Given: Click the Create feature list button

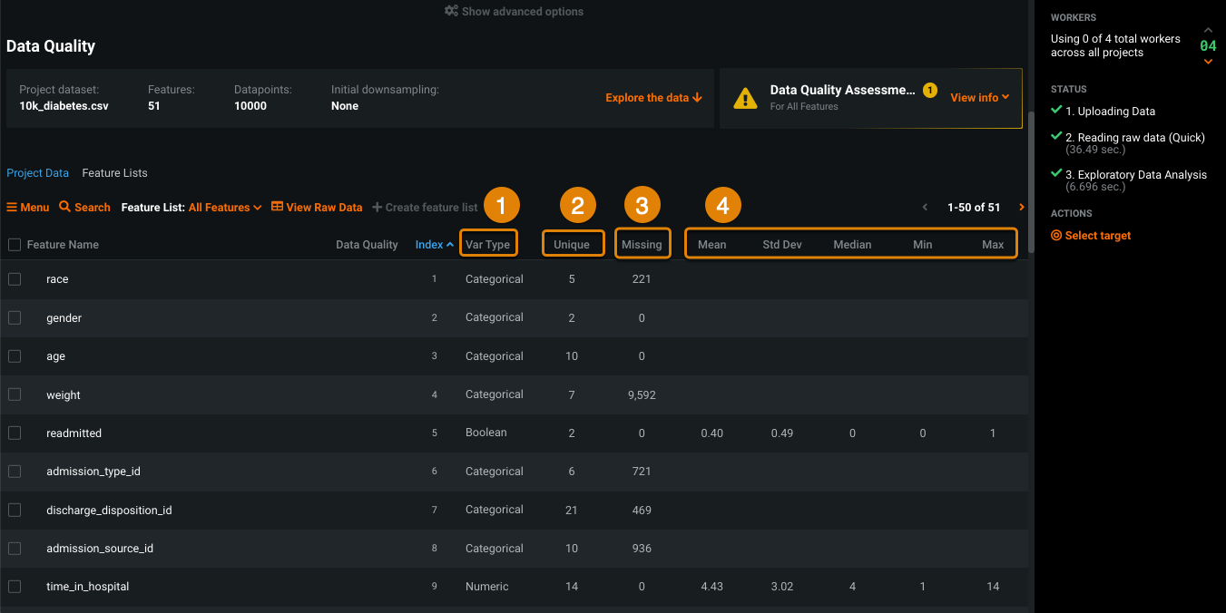Looking at the screenshot, I should 425,208.
